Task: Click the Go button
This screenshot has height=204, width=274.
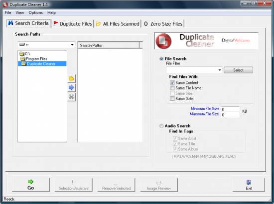Action: click(31, 185)
